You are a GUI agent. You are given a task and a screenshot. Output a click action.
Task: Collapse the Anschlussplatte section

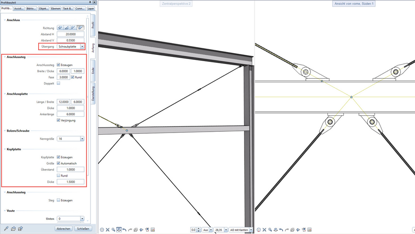(5, 94)
